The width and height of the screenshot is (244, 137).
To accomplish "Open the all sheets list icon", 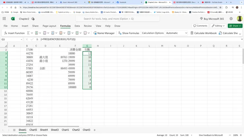I will [x=14, y=130].
